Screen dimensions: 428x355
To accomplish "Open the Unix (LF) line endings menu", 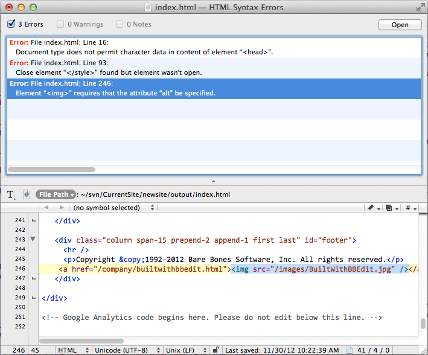I will (x=184, y=350).
